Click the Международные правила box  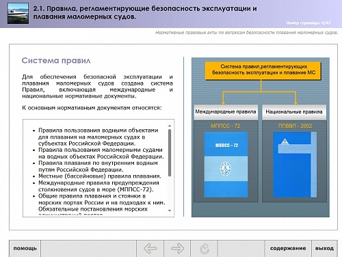click(x=226, y=112)
